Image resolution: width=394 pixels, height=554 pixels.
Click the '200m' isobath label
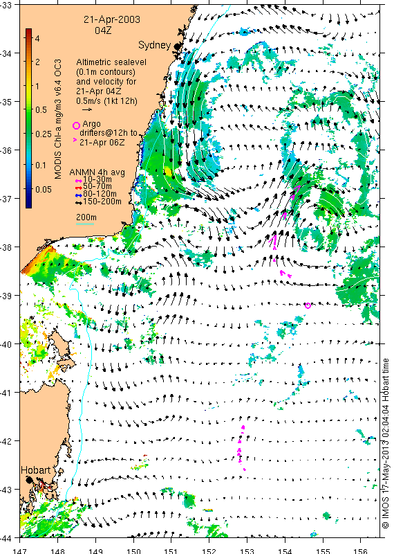[x=86, y=217]
